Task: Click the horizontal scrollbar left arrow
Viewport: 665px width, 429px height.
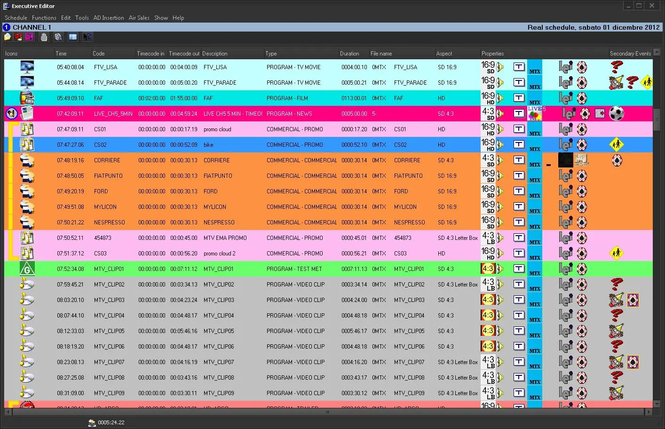Action: pos(8,412)
